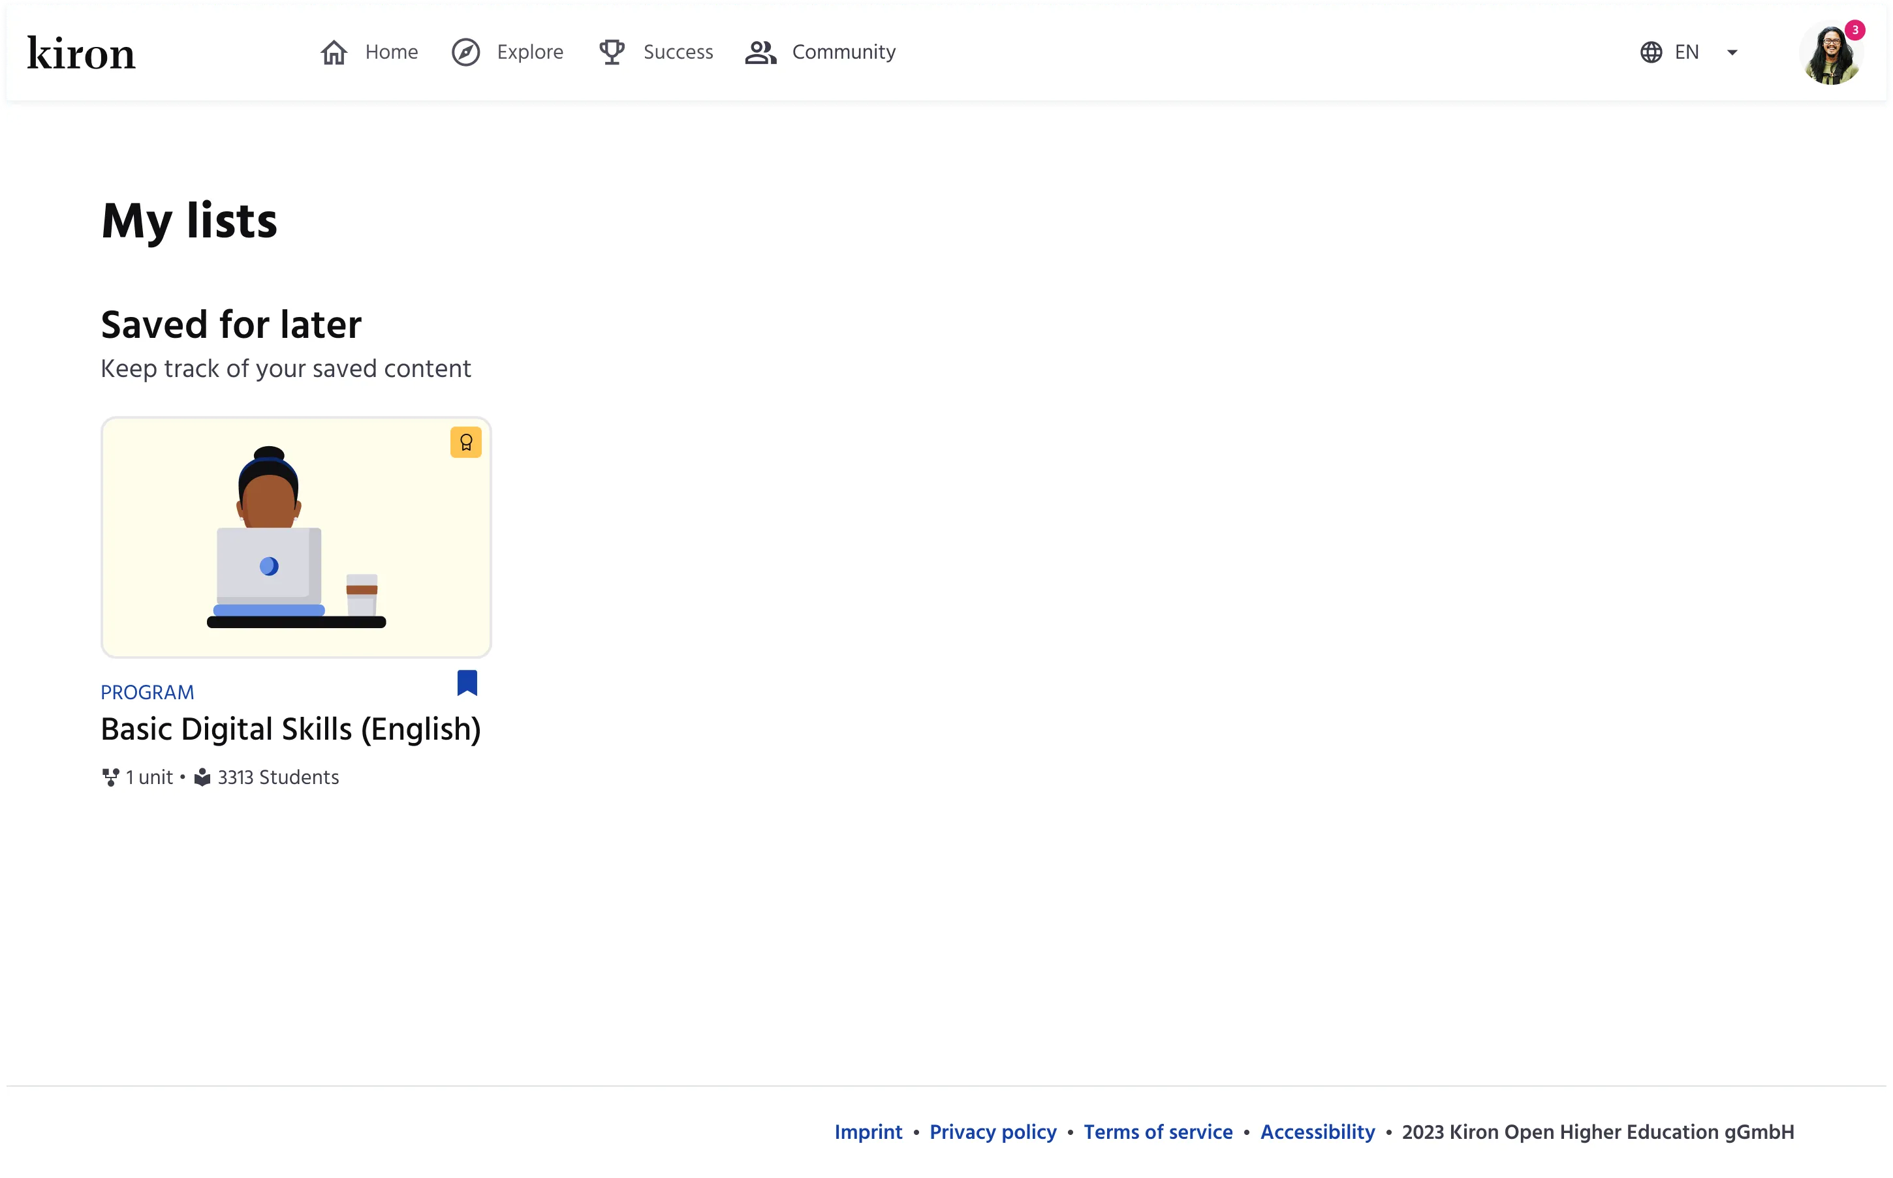
Task: Navigate to the Community section
Action: tap(843, 52)
